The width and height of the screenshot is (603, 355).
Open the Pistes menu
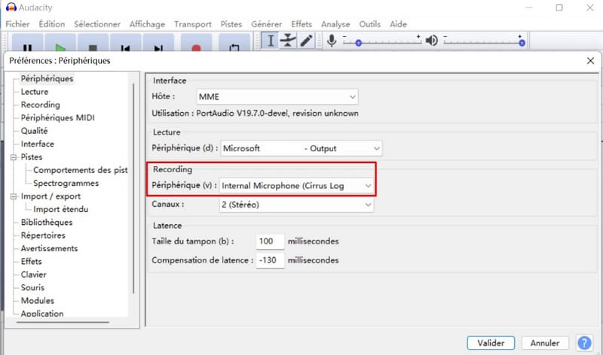tap(231, 24)
